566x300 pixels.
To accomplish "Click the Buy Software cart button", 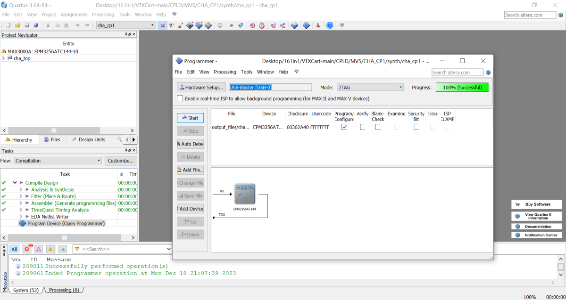I will click(537, 204).
